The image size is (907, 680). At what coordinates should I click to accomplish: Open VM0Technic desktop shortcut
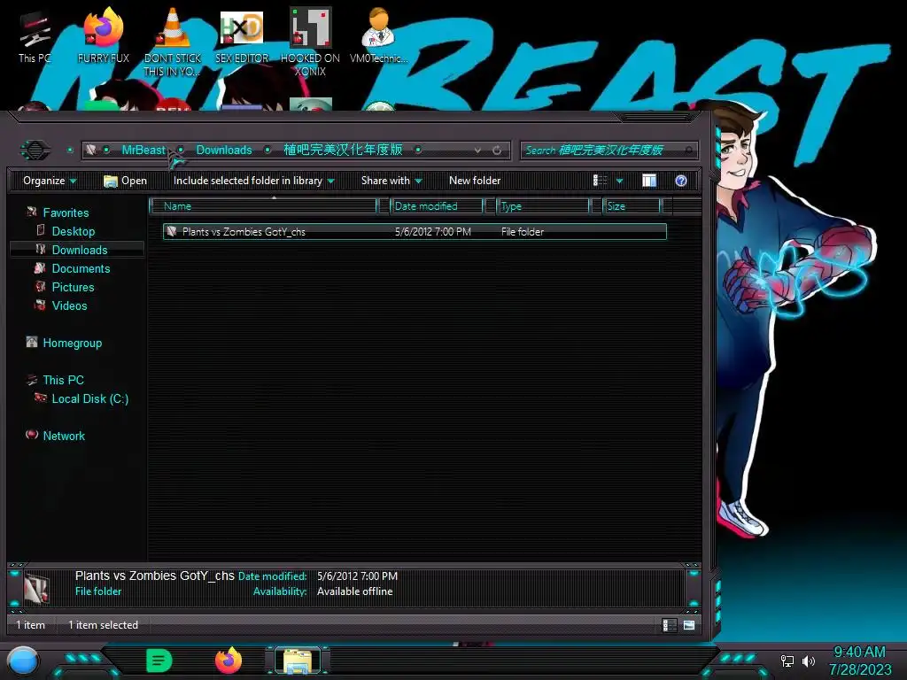(x=378, y=35)
